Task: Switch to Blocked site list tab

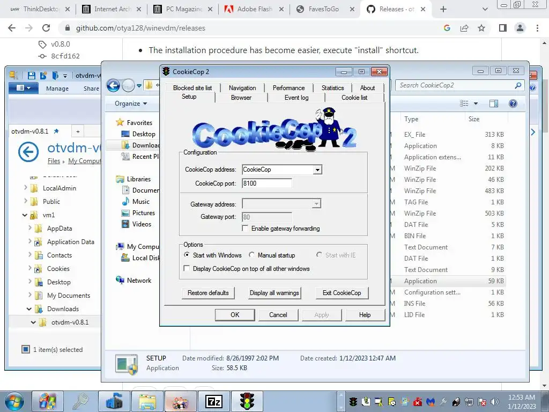Action: [x=192, y=88]
